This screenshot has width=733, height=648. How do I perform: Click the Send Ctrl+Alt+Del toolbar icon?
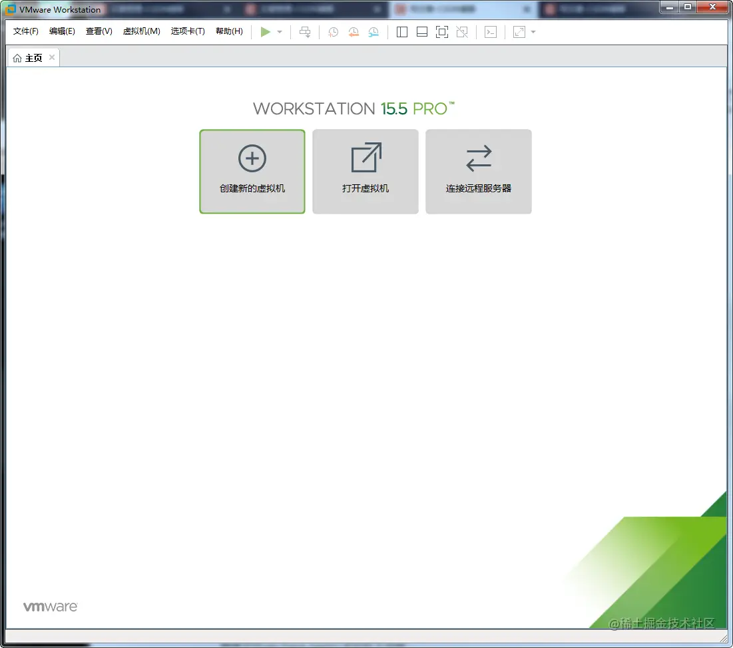[x=305, y=32]
